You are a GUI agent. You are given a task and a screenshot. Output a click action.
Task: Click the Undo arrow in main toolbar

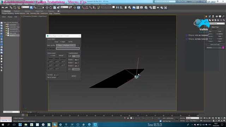[x=3, y=7]
